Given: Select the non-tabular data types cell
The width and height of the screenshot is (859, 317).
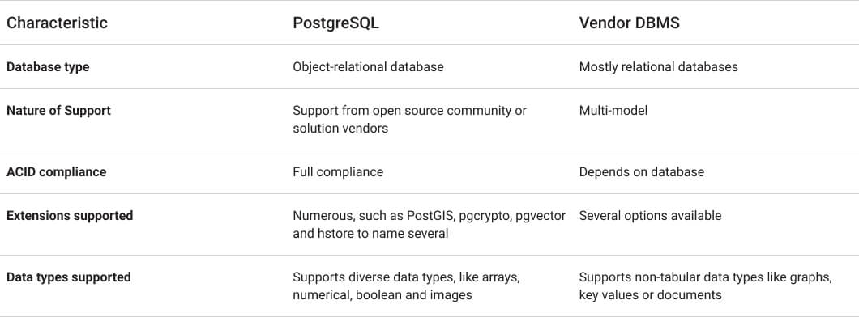Looking at the screenshot, I should (705, 285).
